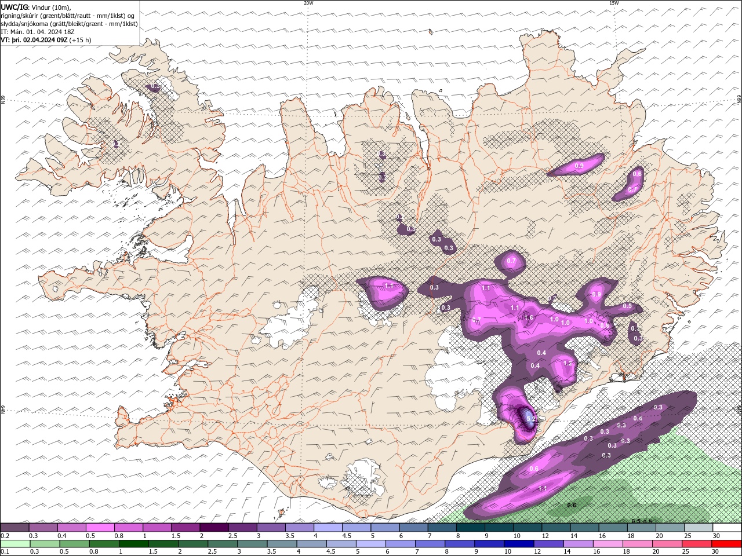Select the lilac 14–16 swatch in lower legend row

tap(579, 544)
